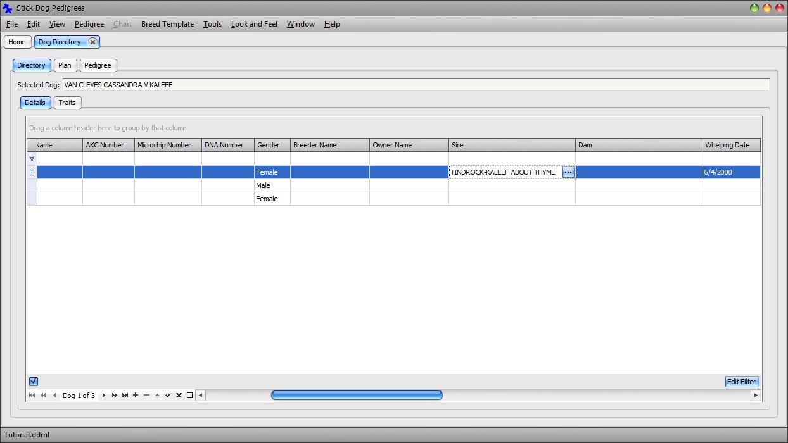Switch to the Pedigree tab
Screen dimensions: 788x443
pyautogui.click(x=98, y=65)
